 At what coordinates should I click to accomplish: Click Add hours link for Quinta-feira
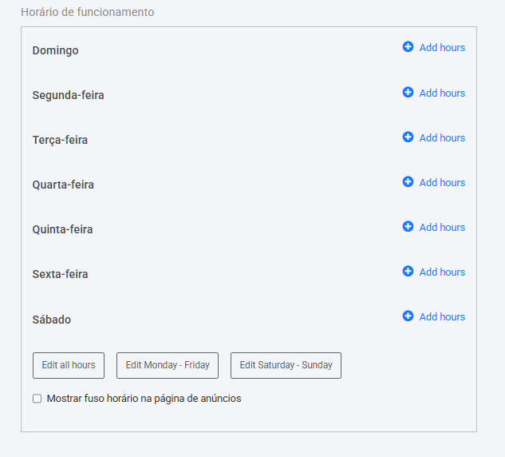pos(442,228)
